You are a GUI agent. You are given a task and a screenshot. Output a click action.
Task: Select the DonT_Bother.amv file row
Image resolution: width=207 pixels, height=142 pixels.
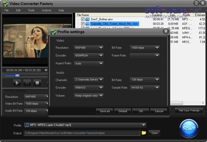pos(102,19)
